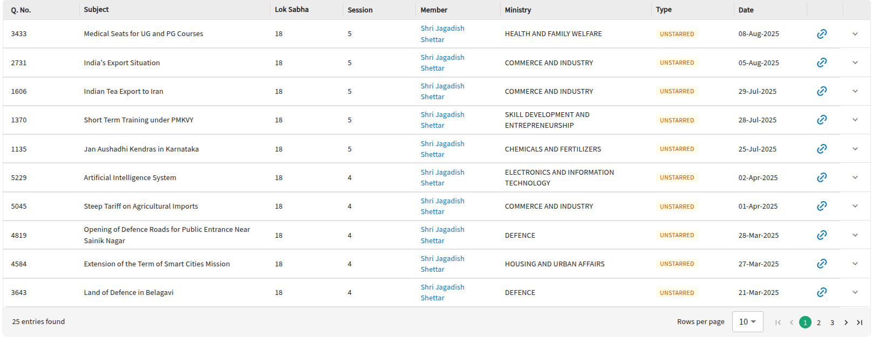Expand row for Medical Seats question
886x337 pixels.
855,34
